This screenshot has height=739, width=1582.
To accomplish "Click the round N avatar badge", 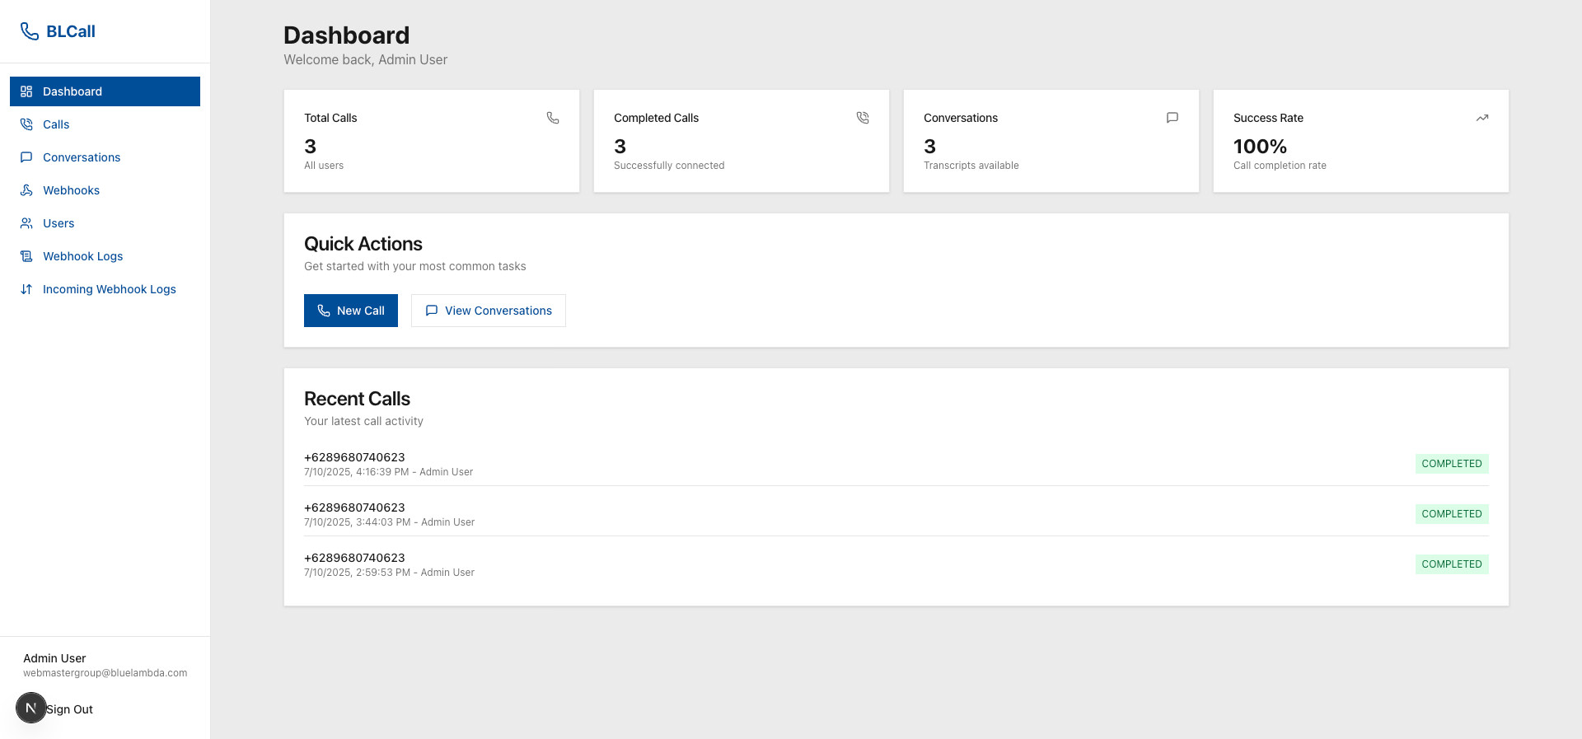I will pyautogui.click(x=31, y=708).
